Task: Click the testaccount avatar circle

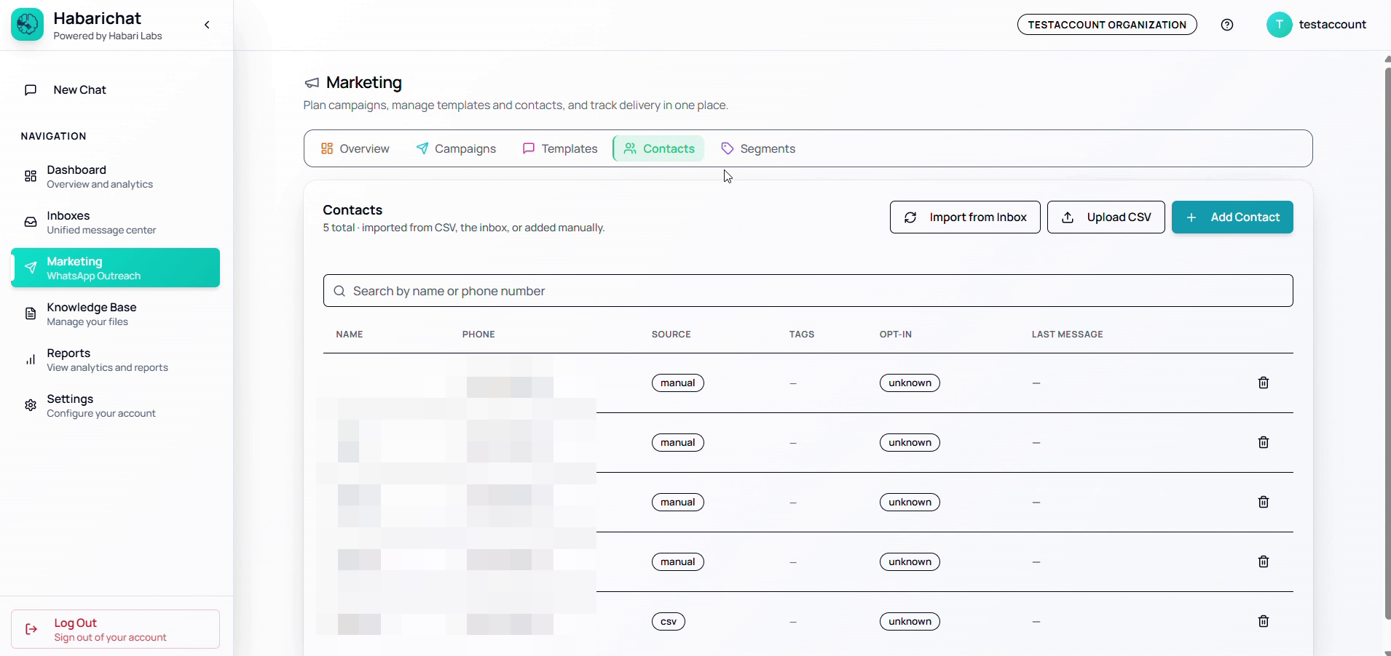Action: coord(1280,25)
